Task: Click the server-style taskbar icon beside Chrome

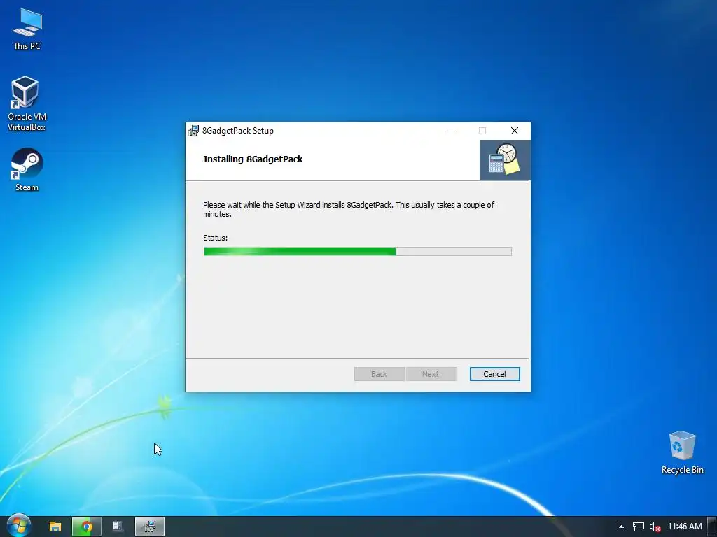Action: click(x=118, y=527)
